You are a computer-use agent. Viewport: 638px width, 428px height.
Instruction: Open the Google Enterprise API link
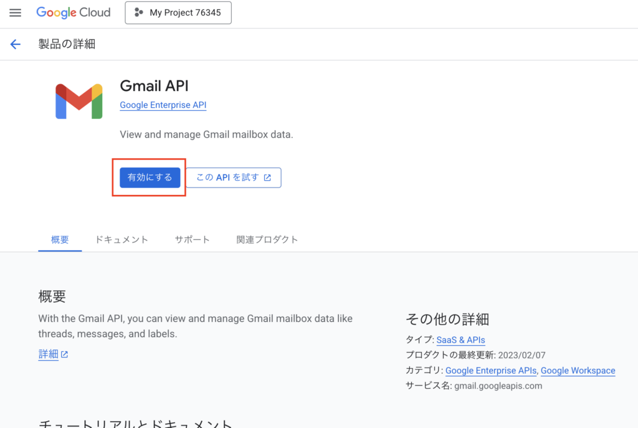(163, 105)
